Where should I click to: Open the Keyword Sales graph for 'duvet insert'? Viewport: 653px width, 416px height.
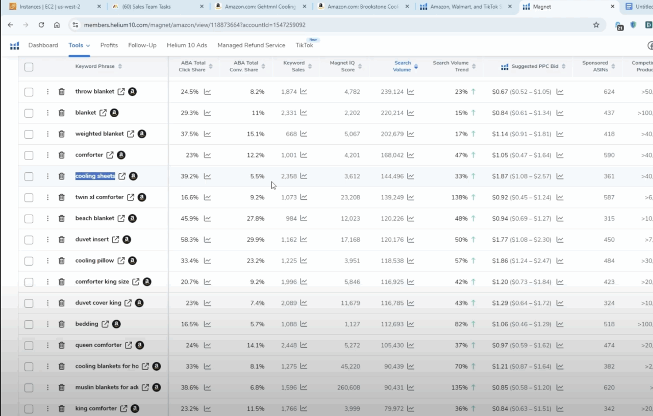click(304, 240)
